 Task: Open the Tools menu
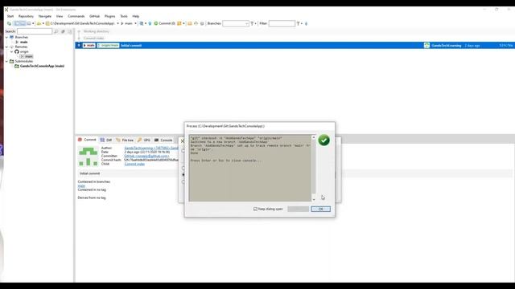pyautogui.click(x=124, y=16)
